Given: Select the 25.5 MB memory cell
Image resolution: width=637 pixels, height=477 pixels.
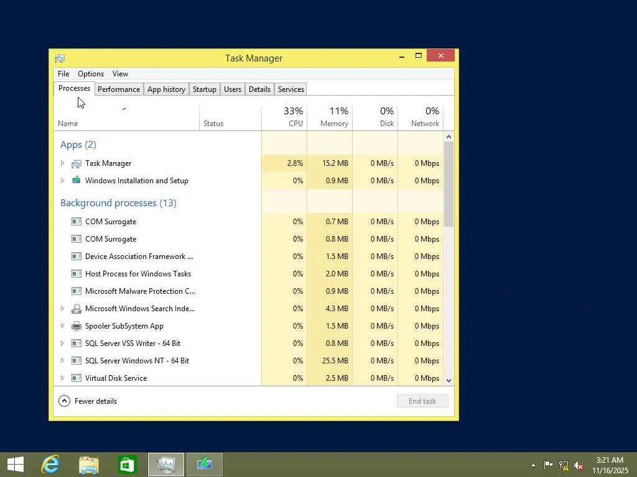Looking at the screenshot, I should point(330,361).
